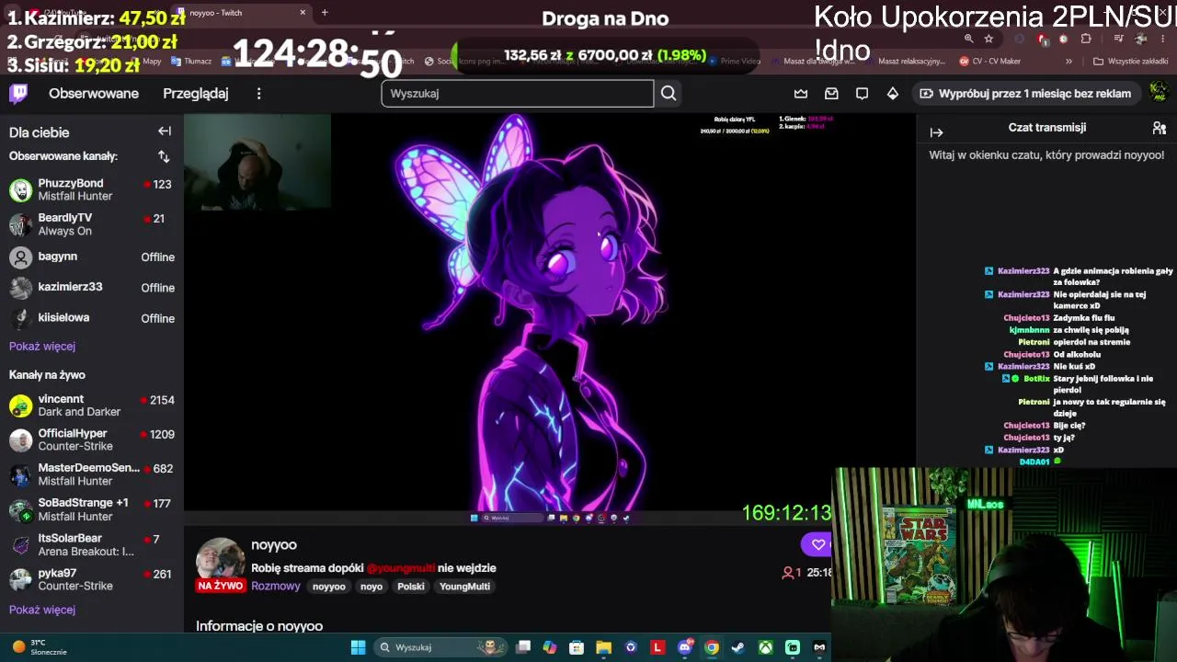Open Wszystkie zakładki bookmarks folder
1177x662 pixels.
pyautogui.click(x=1130, y=62)
